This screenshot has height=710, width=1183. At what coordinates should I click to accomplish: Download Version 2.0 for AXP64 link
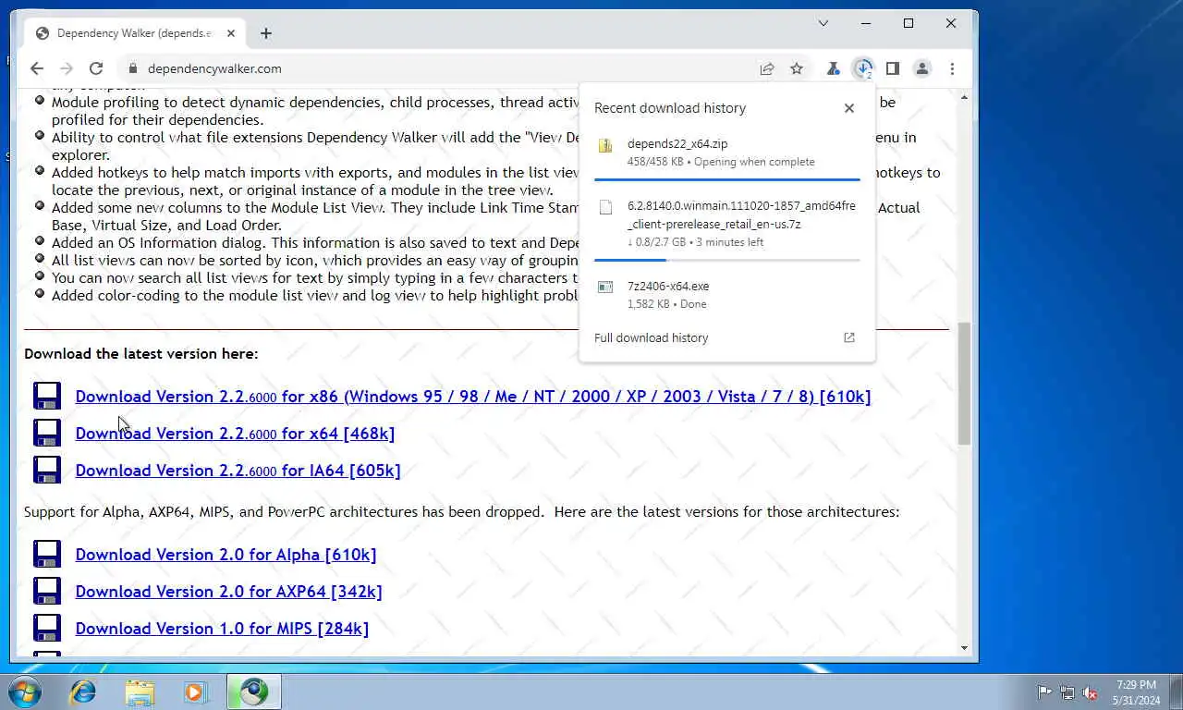[x=228, y=592]
